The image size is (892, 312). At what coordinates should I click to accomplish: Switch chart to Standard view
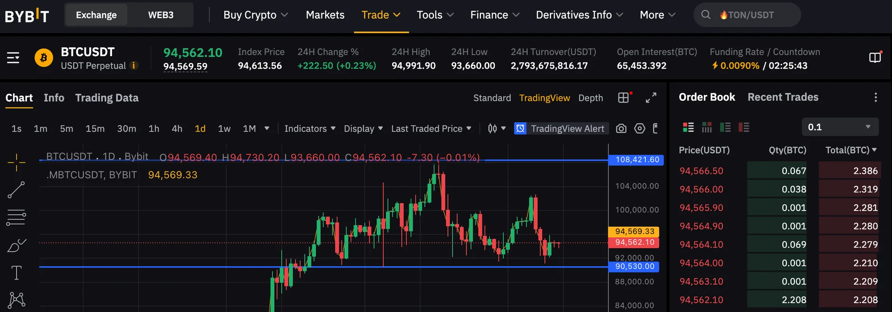492,98
